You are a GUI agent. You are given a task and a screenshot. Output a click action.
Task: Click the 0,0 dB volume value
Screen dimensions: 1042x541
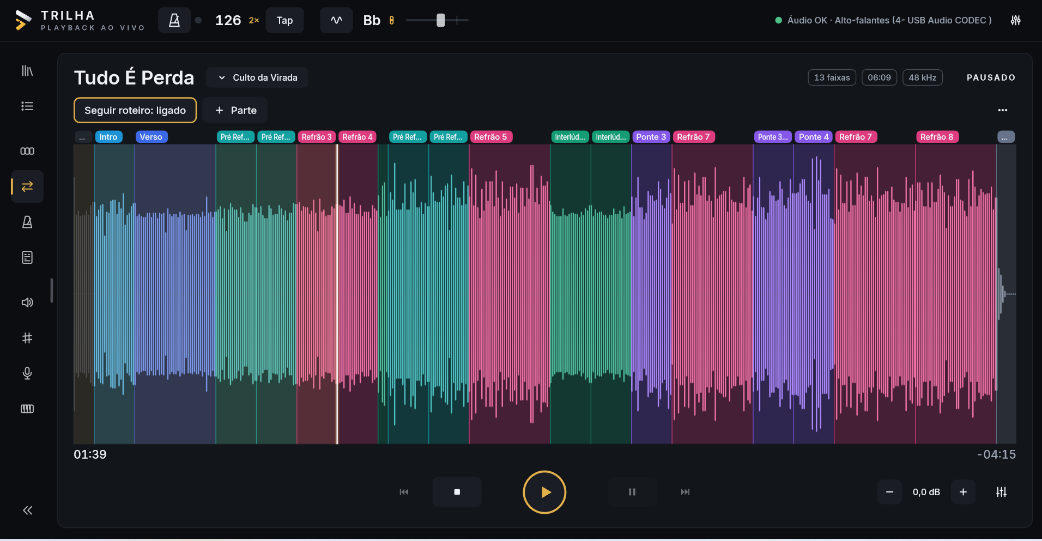click(x=926, y=492)
